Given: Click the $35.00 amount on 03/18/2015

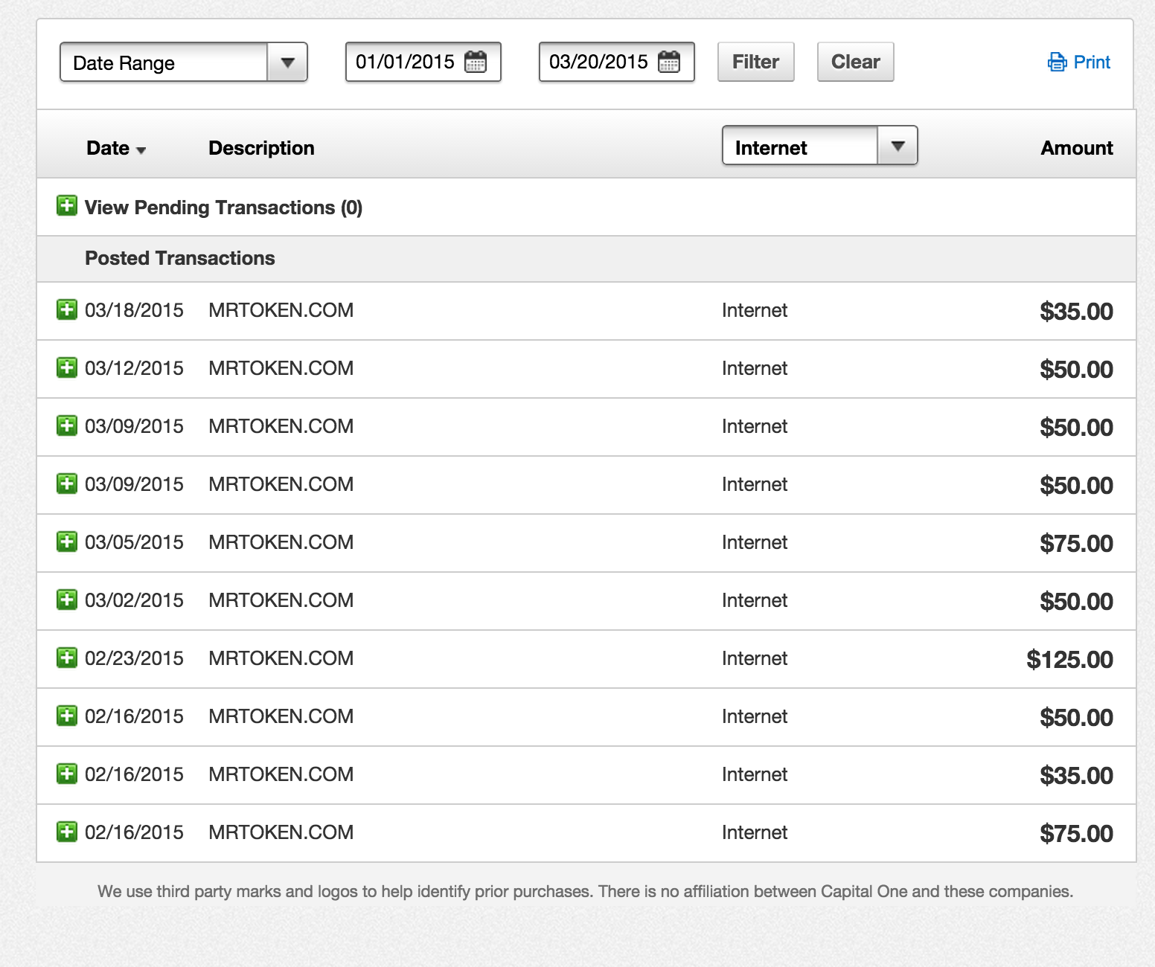Looking at the screenshot, I should coord(1076,311).
